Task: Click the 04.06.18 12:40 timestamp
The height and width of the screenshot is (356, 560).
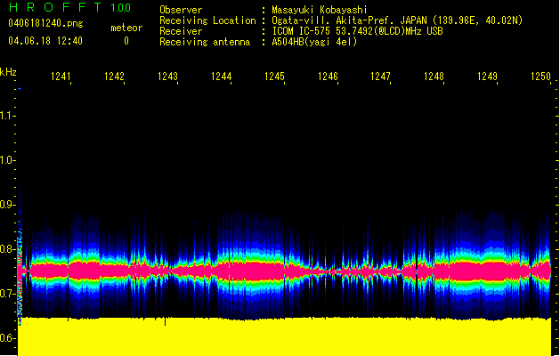Action: click(x=45, y=41)
